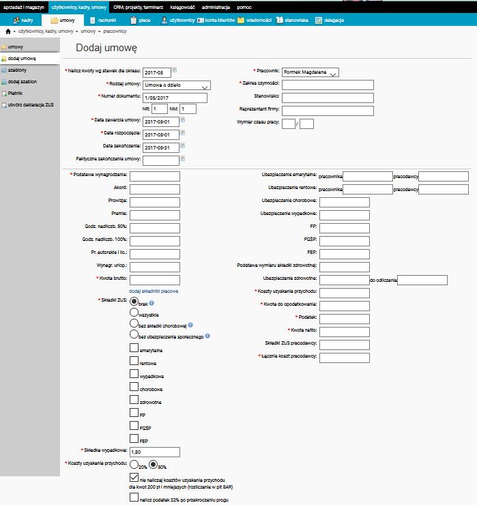This screenshot has height=505, width=477.
Task: Click the home icon in breadcrumb
Action: pyautogui.click(x=8, y=31)
